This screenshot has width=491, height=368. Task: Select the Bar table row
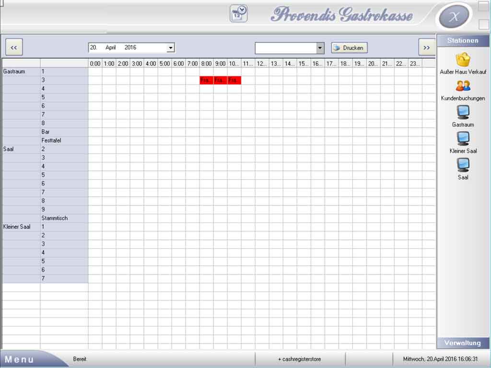(64, 132)
